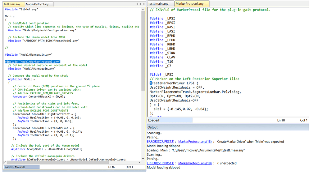Viewport: 318px width, 175px height.
Task: Click the Output panel header
Action: (153, 127)
